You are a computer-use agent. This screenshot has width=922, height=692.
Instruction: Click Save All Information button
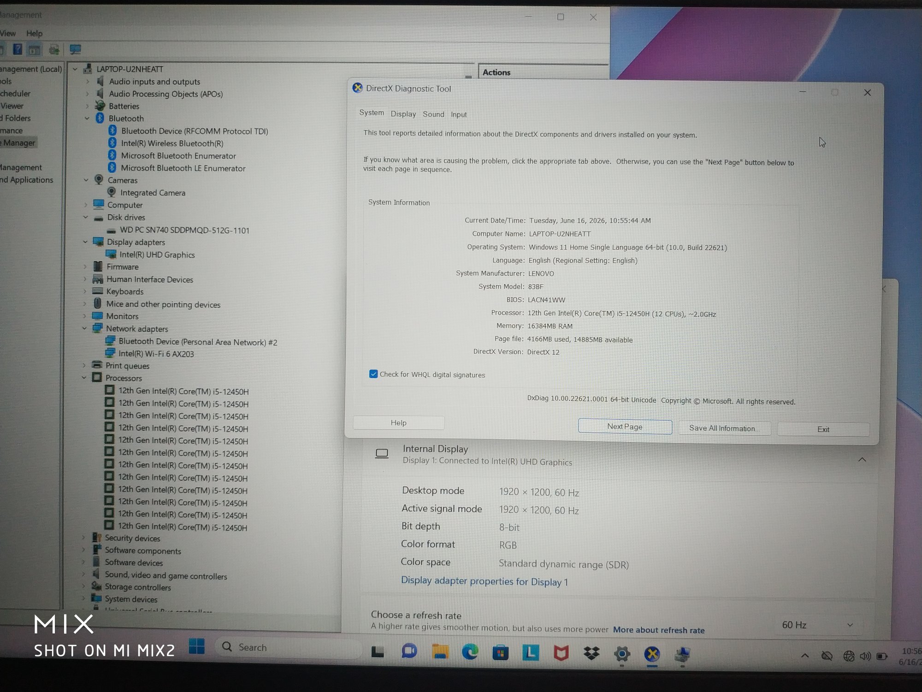(x=724, y=428)
